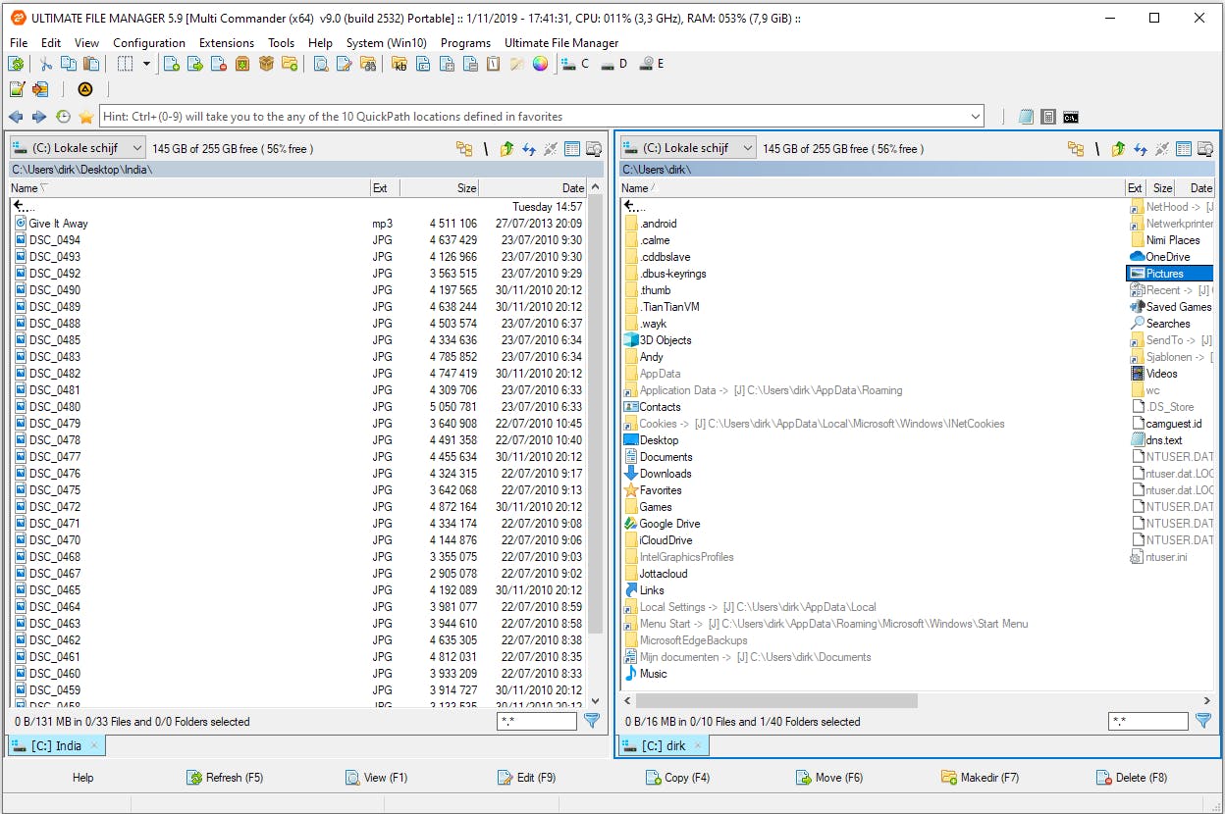Click the funnel filter icon in left panel
The width and height of the screenshot is (1225, 814).
(x=592, y=721)
